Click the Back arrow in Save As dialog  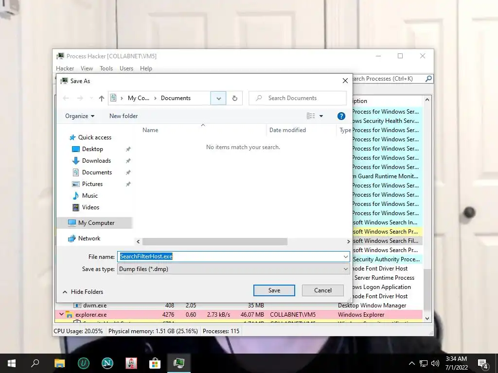click(66, 98)
